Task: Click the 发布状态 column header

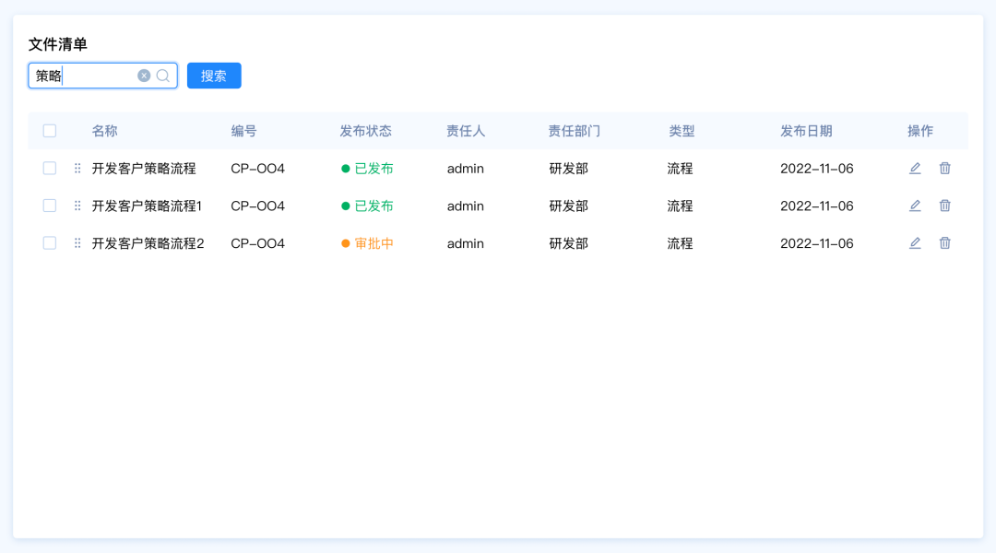Action: tap(365, 131)
